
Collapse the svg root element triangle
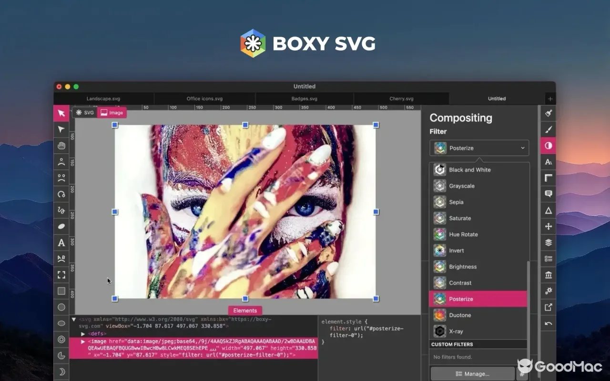click(74, 320)
